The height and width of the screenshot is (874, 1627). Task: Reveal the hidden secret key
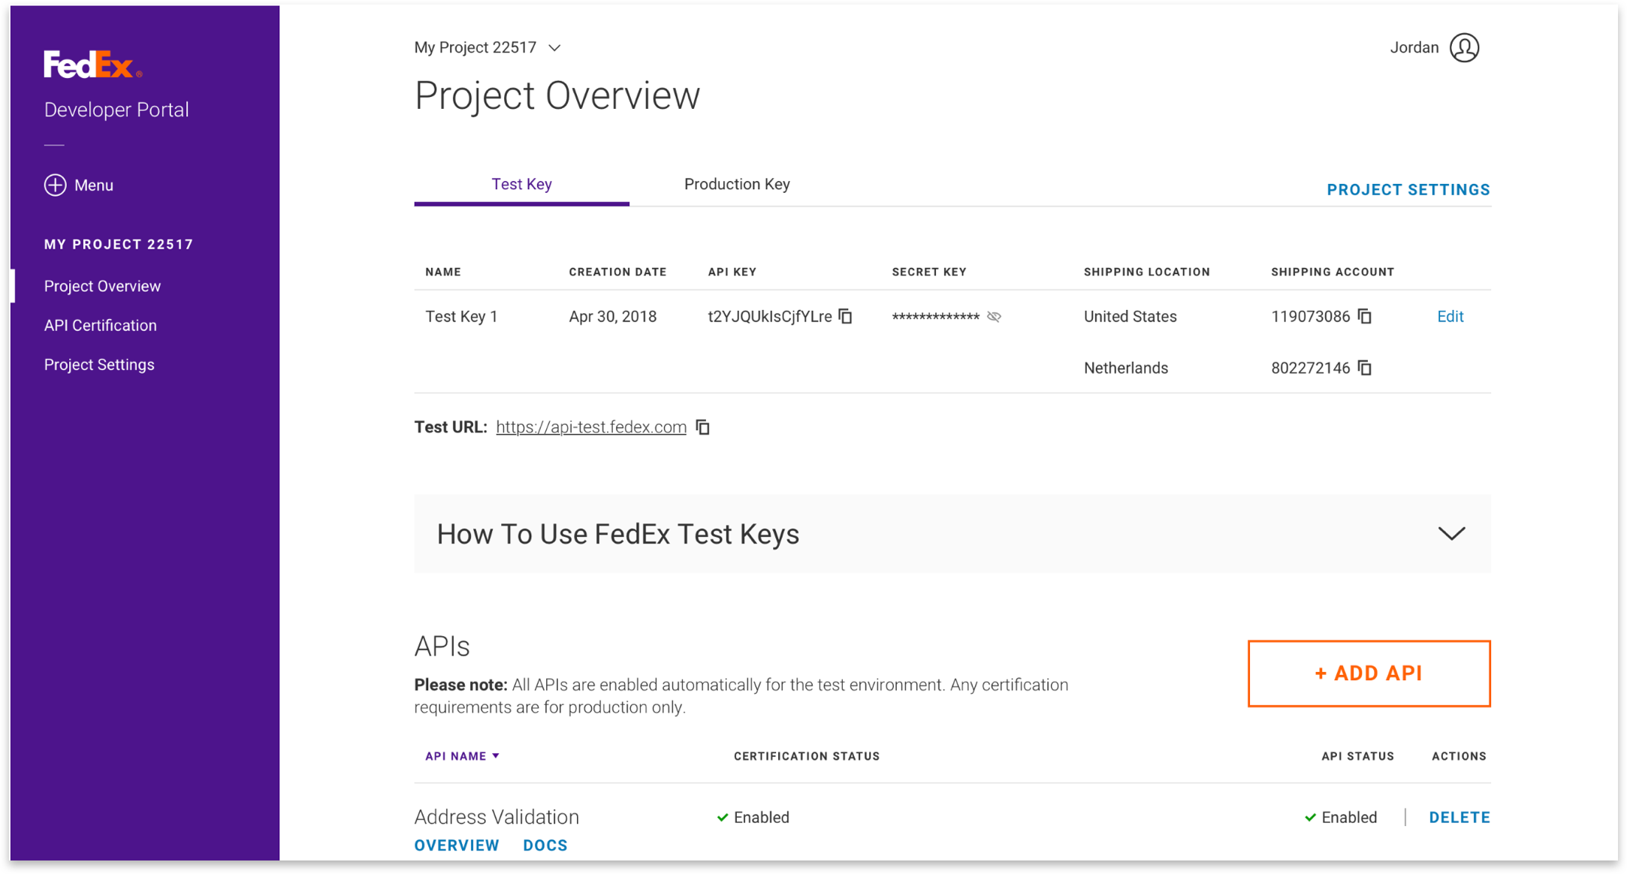click(x=994, y=317)
